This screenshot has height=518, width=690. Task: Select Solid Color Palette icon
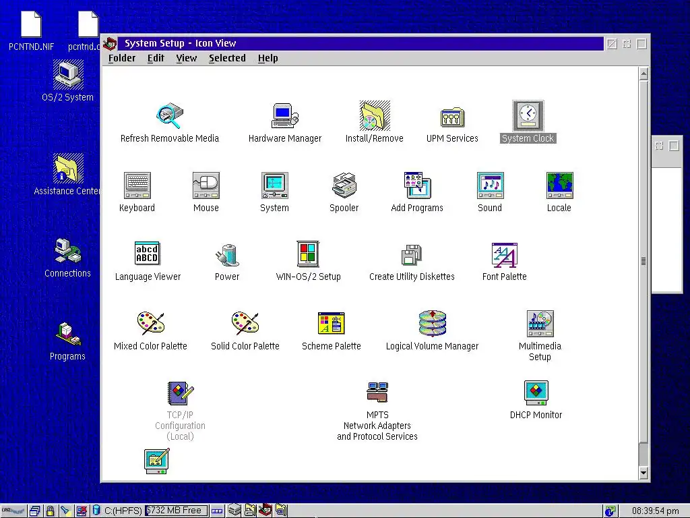245,323
